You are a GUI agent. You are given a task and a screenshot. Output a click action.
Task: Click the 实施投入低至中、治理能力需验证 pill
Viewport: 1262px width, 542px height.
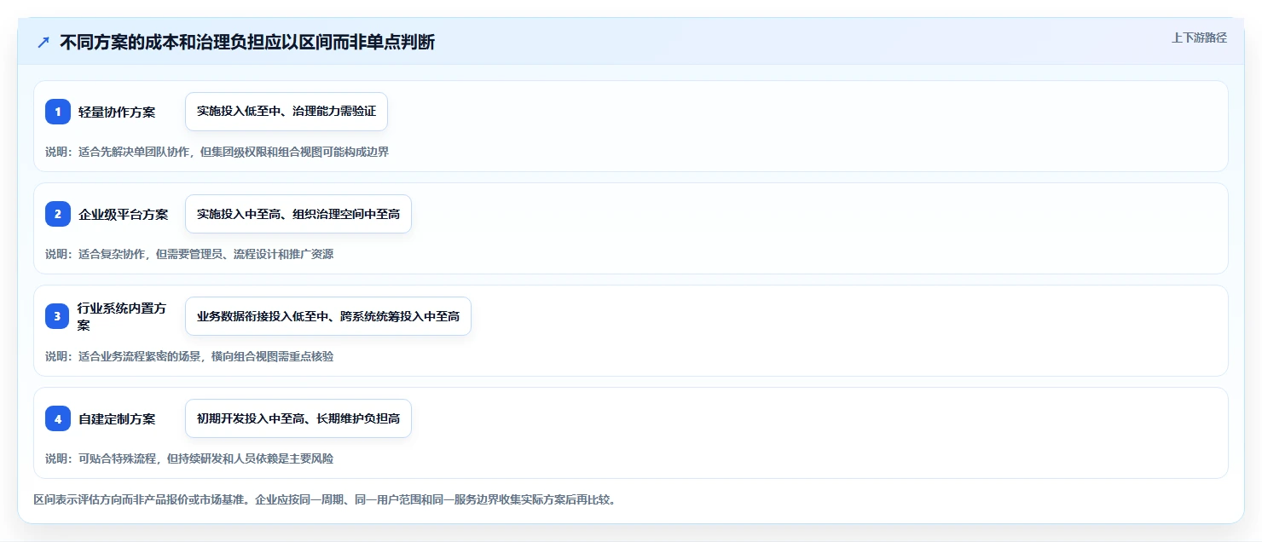point(287,112)
